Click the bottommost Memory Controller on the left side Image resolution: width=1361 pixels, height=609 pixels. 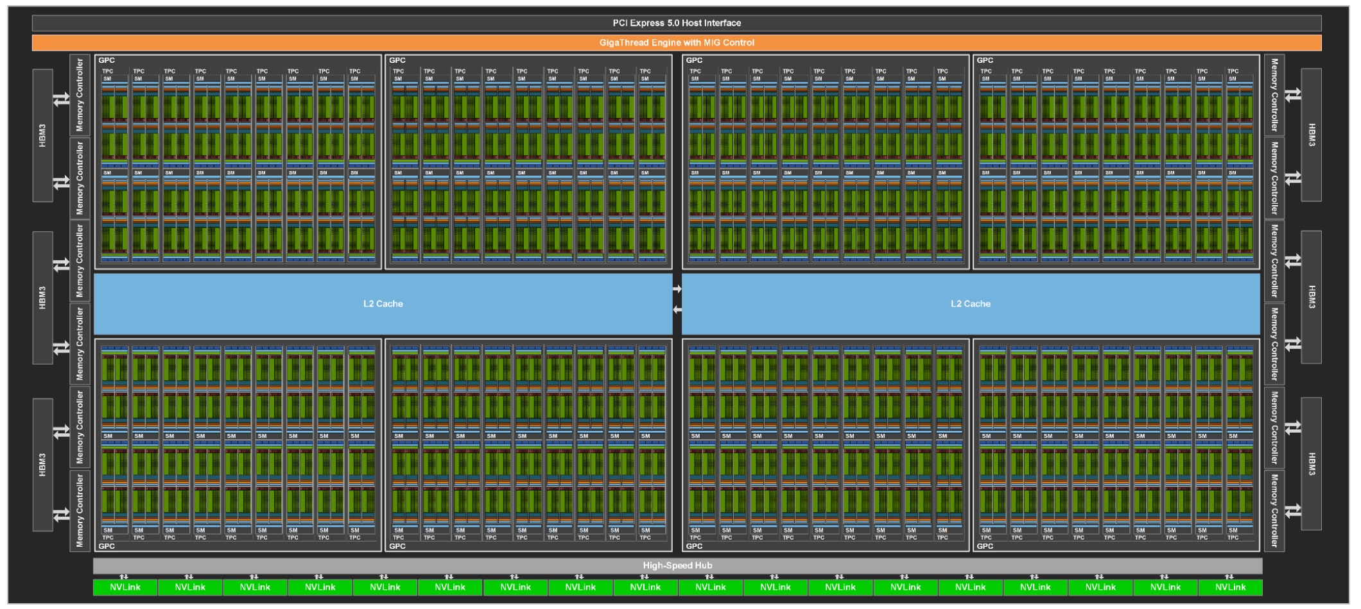click(x=80, y=511)
